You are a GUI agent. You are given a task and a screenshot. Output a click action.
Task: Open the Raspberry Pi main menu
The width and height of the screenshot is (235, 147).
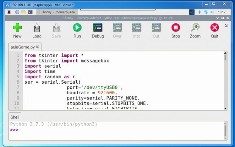click(9, 12)
